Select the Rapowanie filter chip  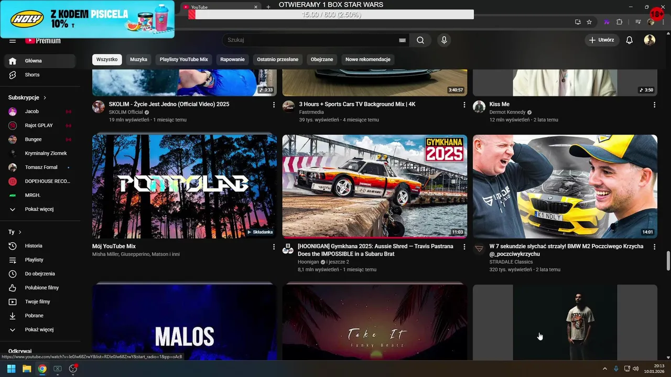click(x=232, y=60)
